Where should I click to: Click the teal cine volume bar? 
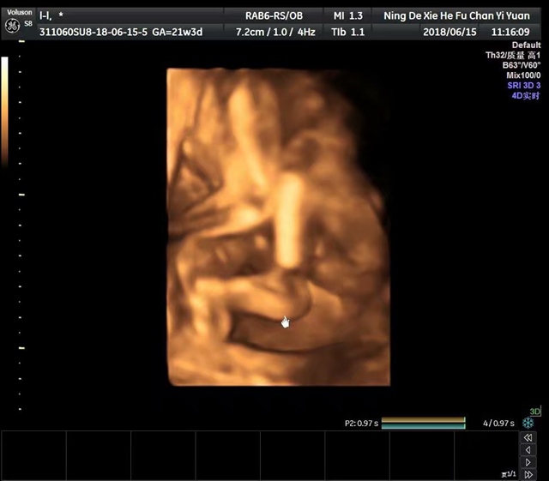(x=423, y=425)
